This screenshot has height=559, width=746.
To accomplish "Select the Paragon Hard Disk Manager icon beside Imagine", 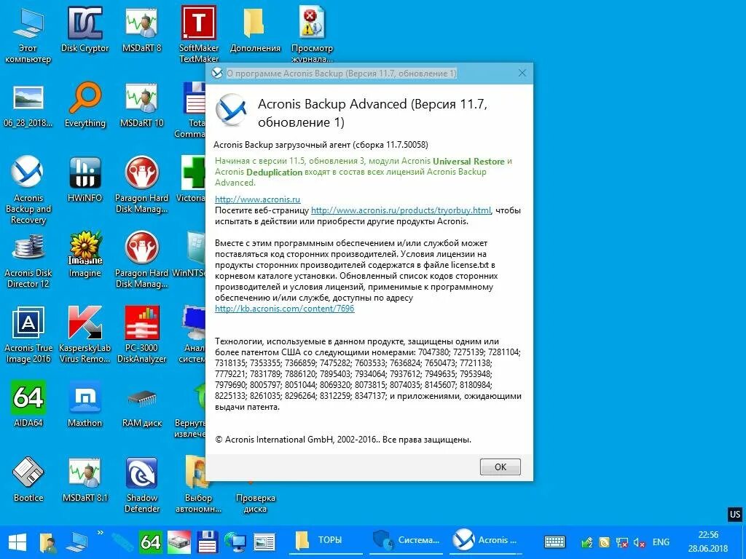I will 142,261.
